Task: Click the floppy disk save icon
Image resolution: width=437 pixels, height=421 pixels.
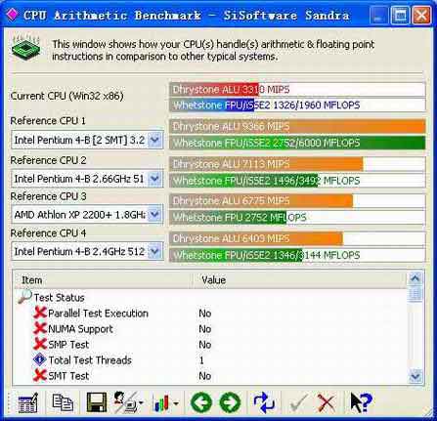Action: 97,402
